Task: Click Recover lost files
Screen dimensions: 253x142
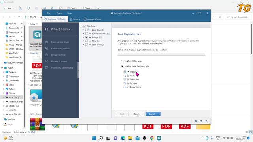Action: (x=59, y=55)
